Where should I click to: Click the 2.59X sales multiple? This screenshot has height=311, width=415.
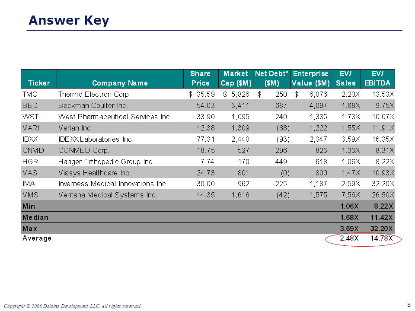(x=351, y=184)
